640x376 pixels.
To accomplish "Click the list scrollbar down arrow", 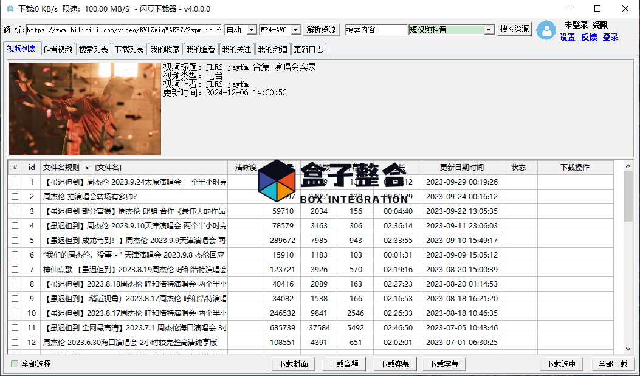I will (x=628, y=349).
